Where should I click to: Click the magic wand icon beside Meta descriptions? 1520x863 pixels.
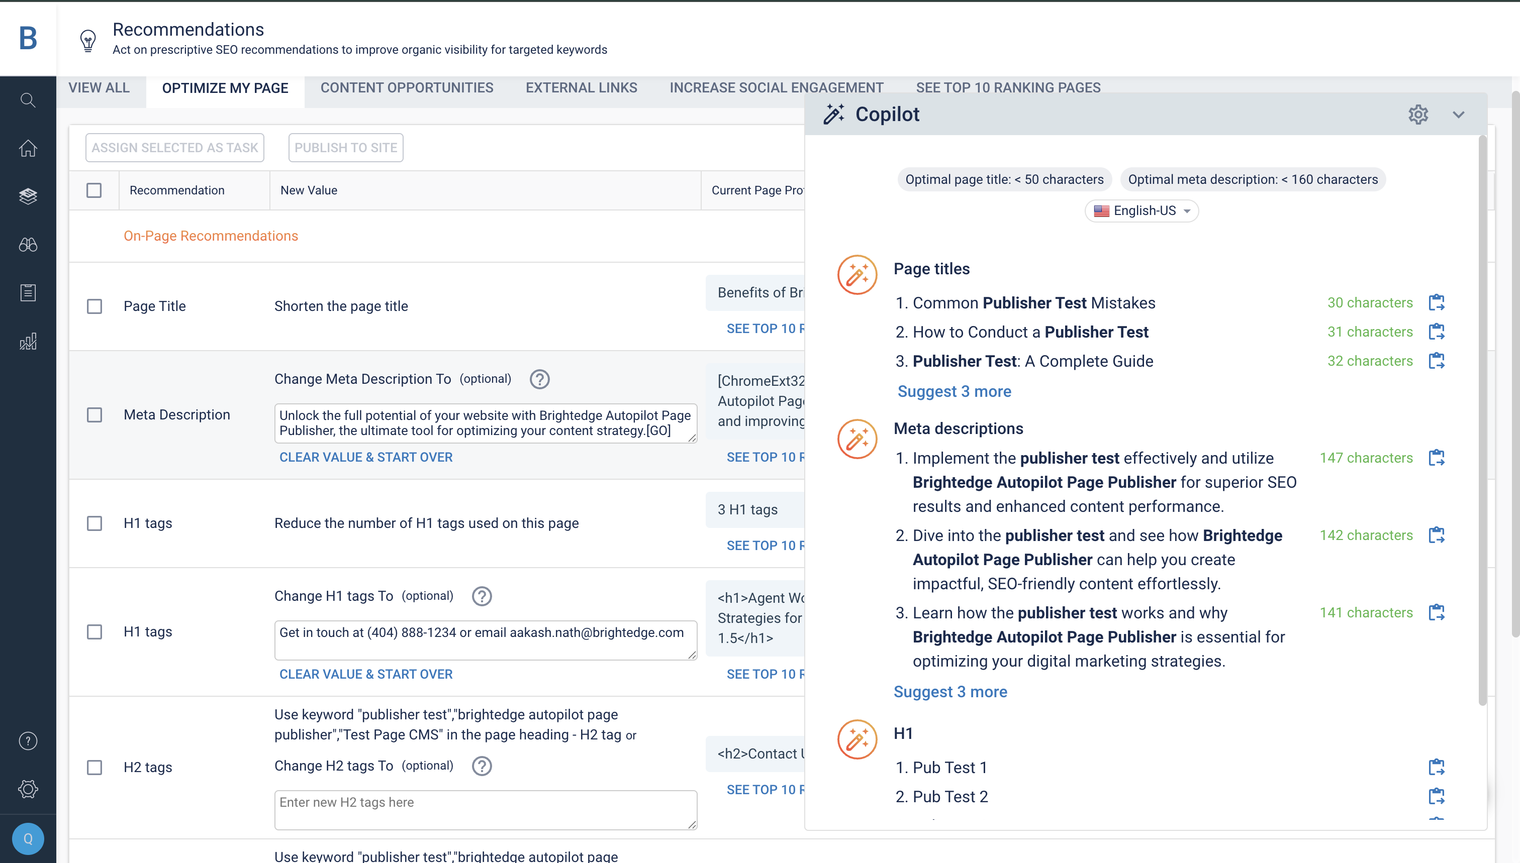pyautogui.click(x=857, y=439)
